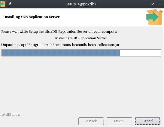Toggle the pin window icon

(10, 4)
